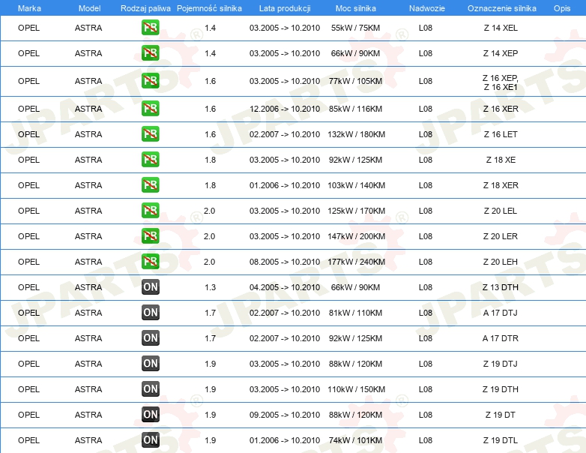Click engine capacity 1.3
Image resolution: width=586 pixels, height=453 pixels.
point(210,287)
